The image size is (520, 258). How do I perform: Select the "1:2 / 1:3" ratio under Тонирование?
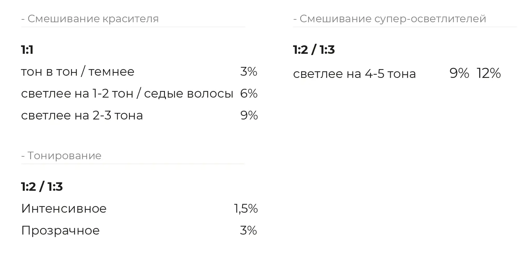pyautogui.click(x=42, y=187)
